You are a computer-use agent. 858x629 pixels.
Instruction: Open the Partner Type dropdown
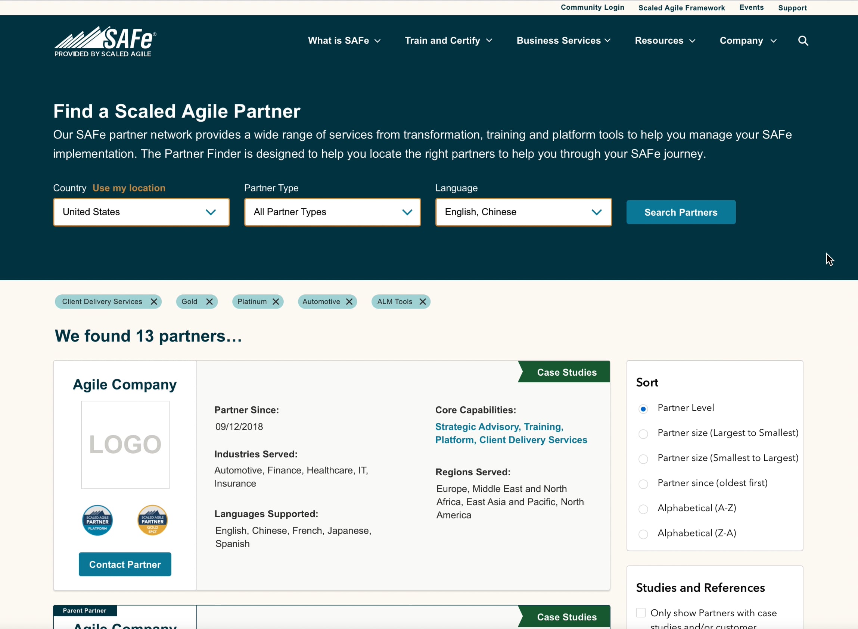(332, 212)
